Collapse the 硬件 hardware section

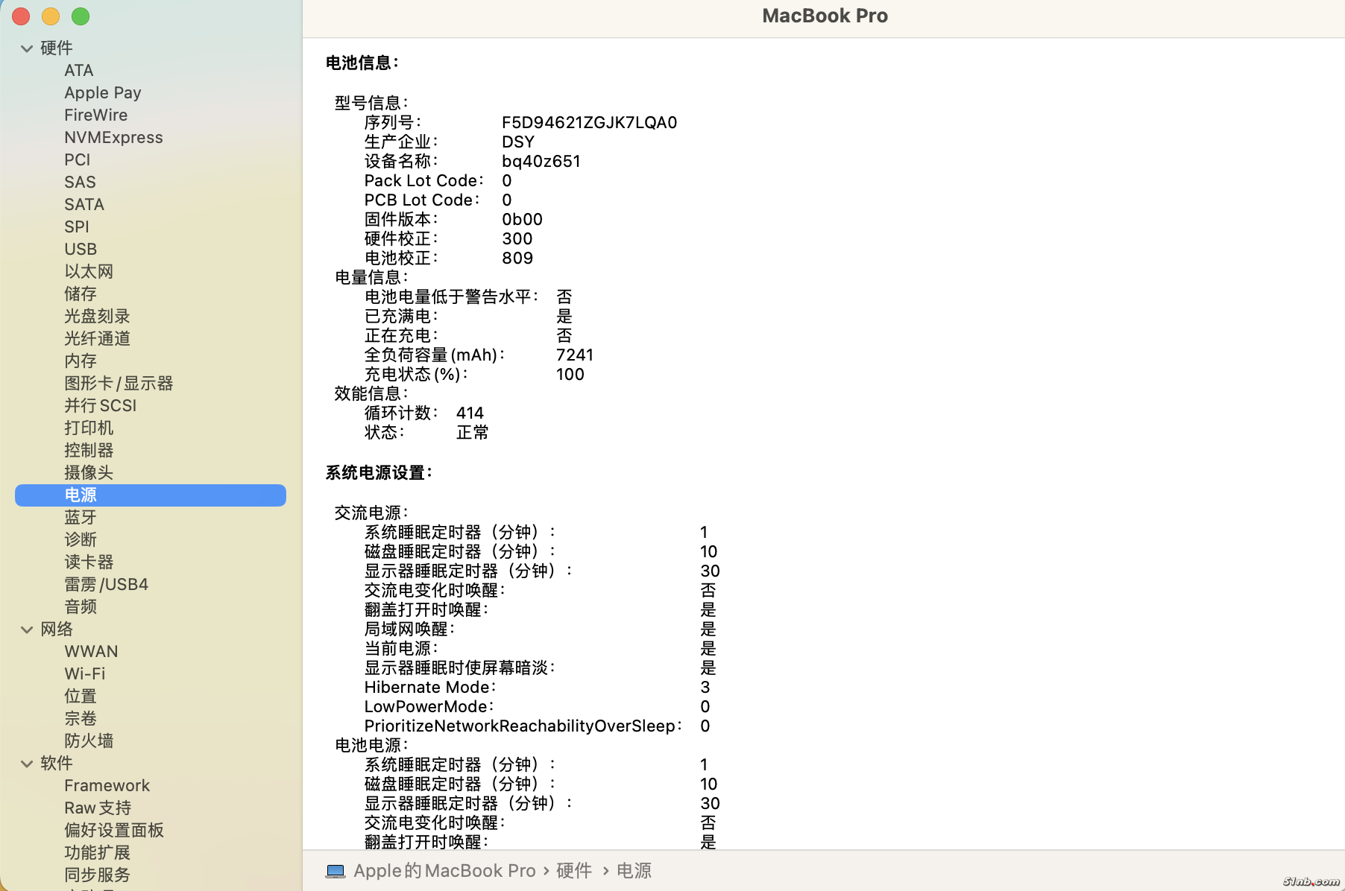(x=27, y=48)
